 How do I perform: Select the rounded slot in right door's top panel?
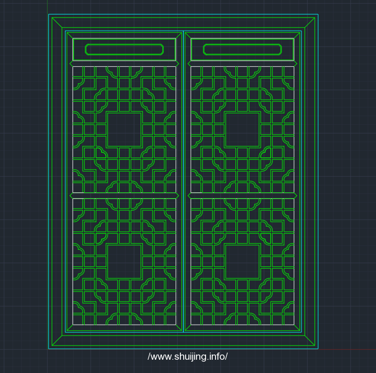tap(242, 50)
